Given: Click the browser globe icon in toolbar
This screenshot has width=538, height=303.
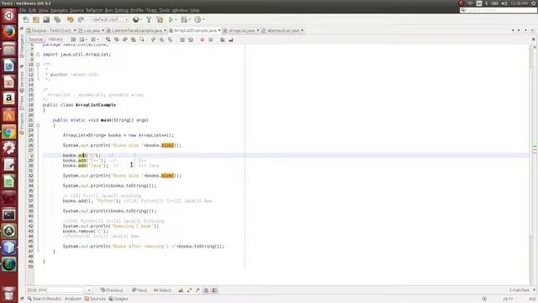Looking at the screenshot, I should pyautogui.click(x=136, y=20).
